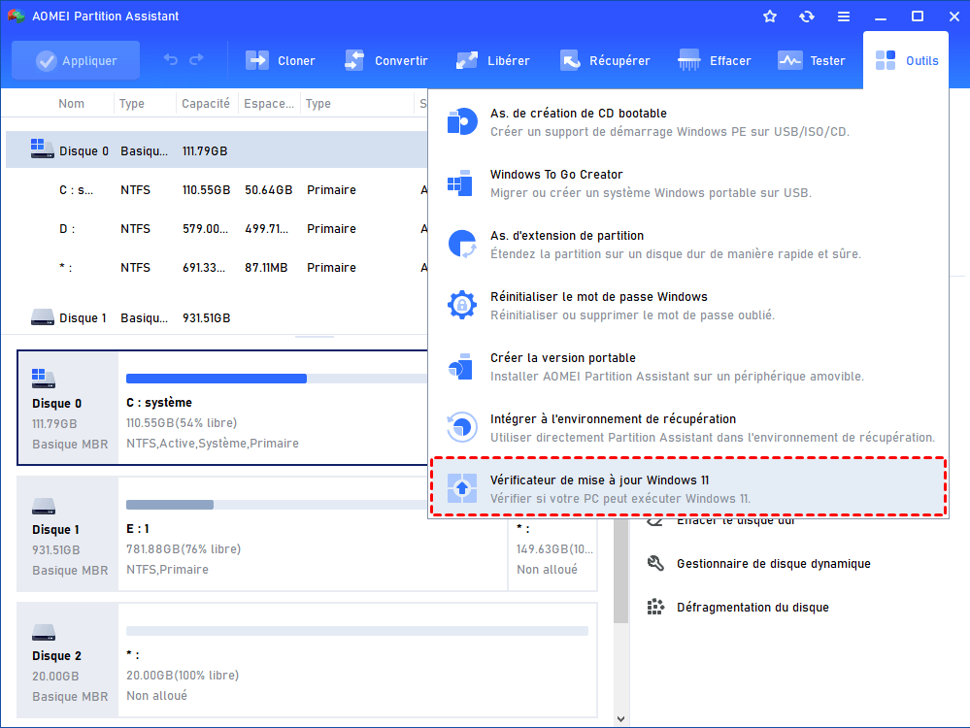Select Windows To Go Creator entry
This screenshot has height=728, width=970.
(x=687, y=183)
